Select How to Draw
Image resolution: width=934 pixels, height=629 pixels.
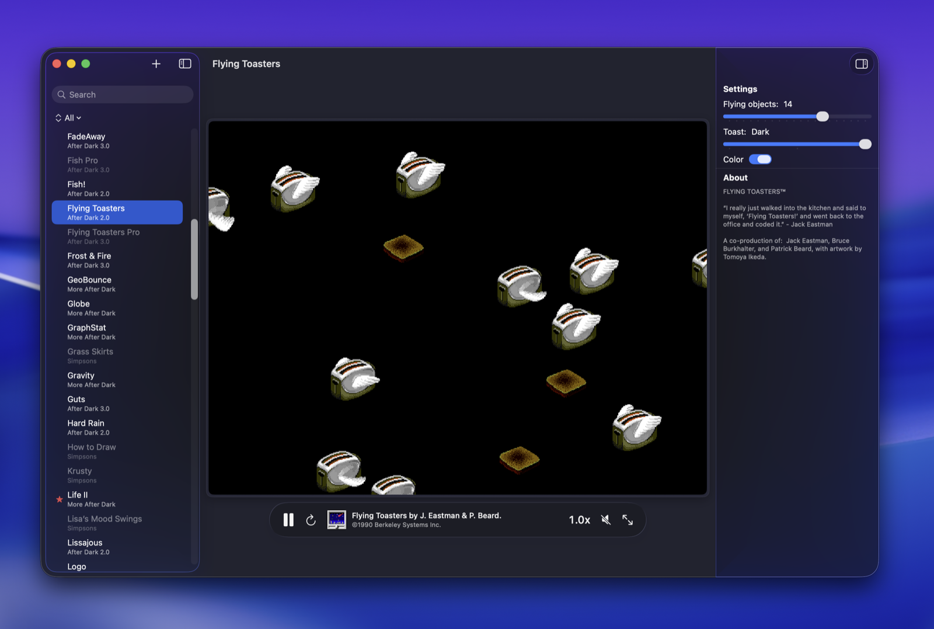coord(117,452)
